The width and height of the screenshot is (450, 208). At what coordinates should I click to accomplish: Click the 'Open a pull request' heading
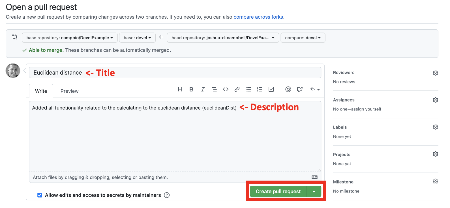(x=41, y=7)
